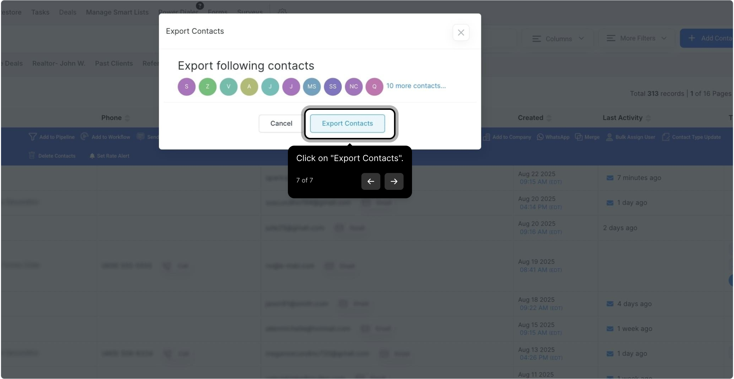Click the Set Rate Alert bell icon
The image size is (734, 379).
(x=92, y=156)
